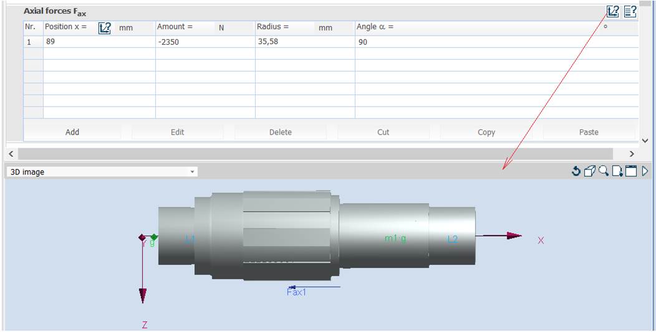This screenshot has width=656, height=332.
Task: Click the Cut button
Action: click(x=383, y=132)
